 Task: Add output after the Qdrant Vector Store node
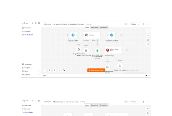pos(127,50)
